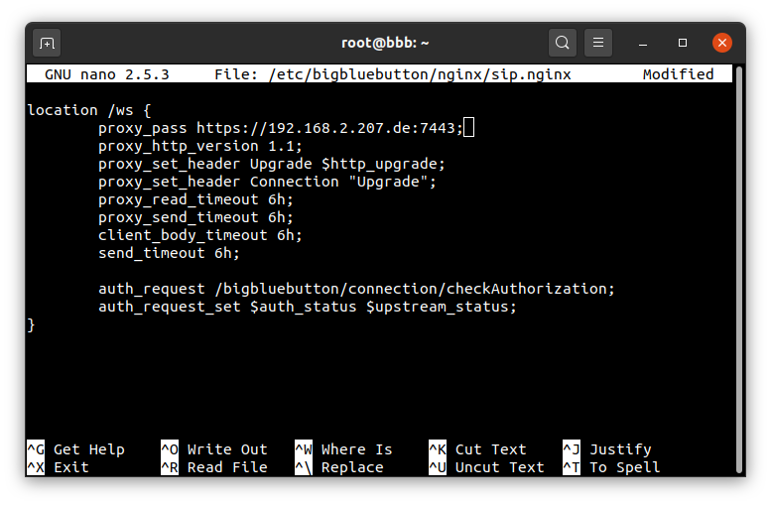Click the ^G Get Help shortcut
Screen dimensions: 771x505
(75, 448)
